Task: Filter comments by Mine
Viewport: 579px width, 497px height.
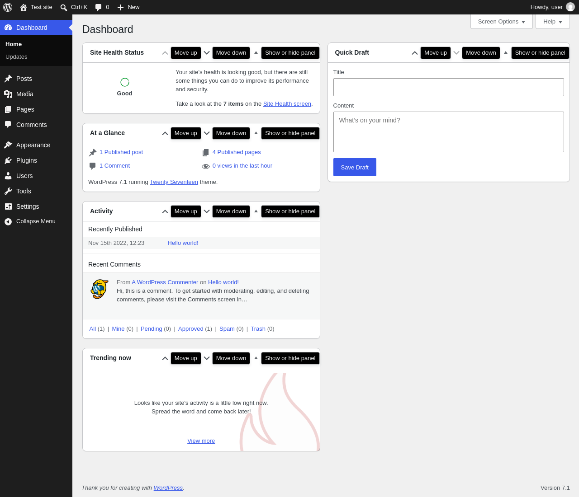Action: point(118,329)
